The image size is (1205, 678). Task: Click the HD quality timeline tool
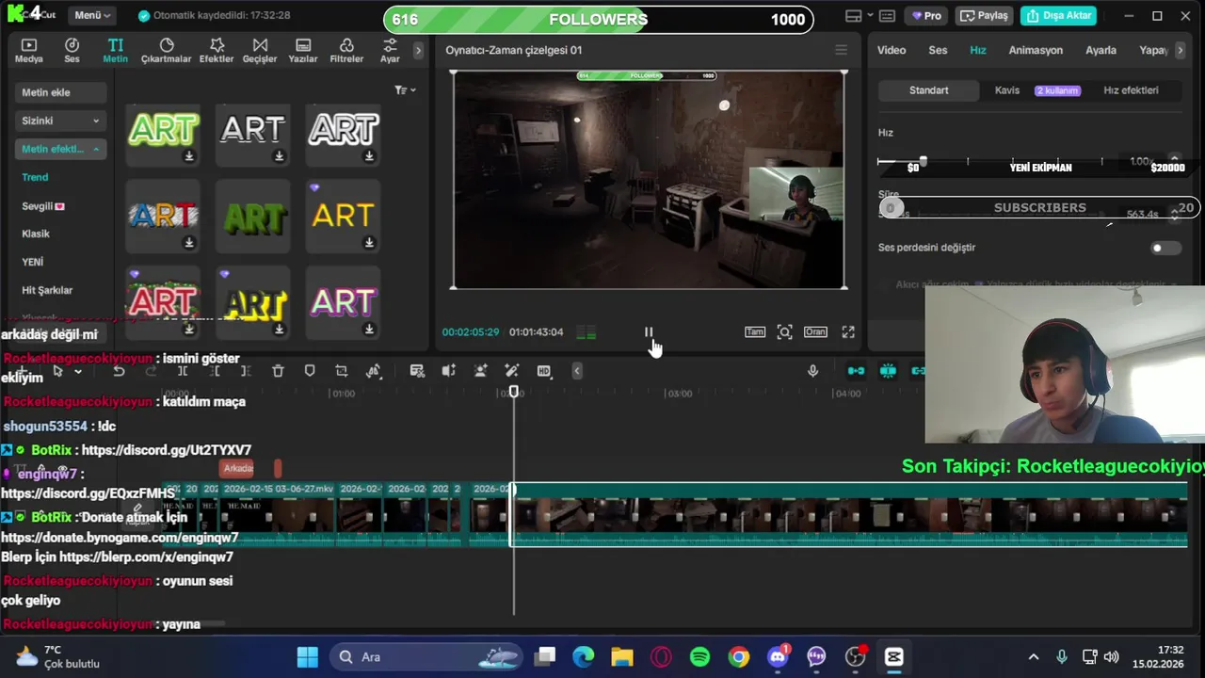tap(544, 371)
